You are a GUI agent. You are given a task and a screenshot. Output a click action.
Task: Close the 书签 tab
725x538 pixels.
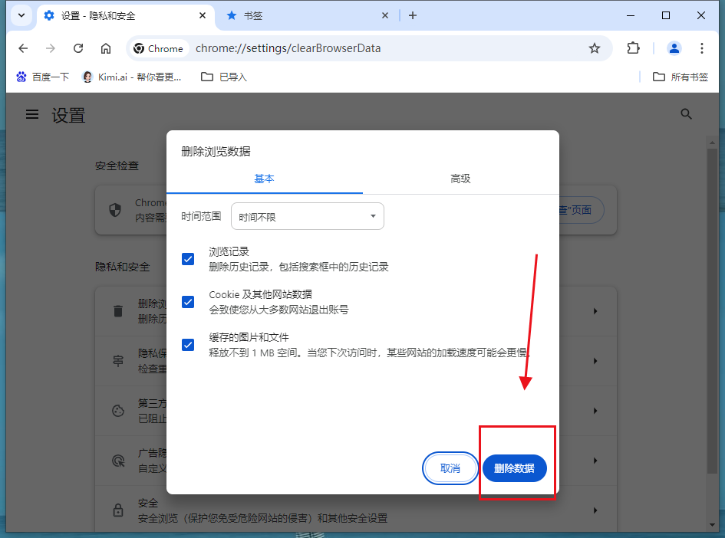(384, 15)
